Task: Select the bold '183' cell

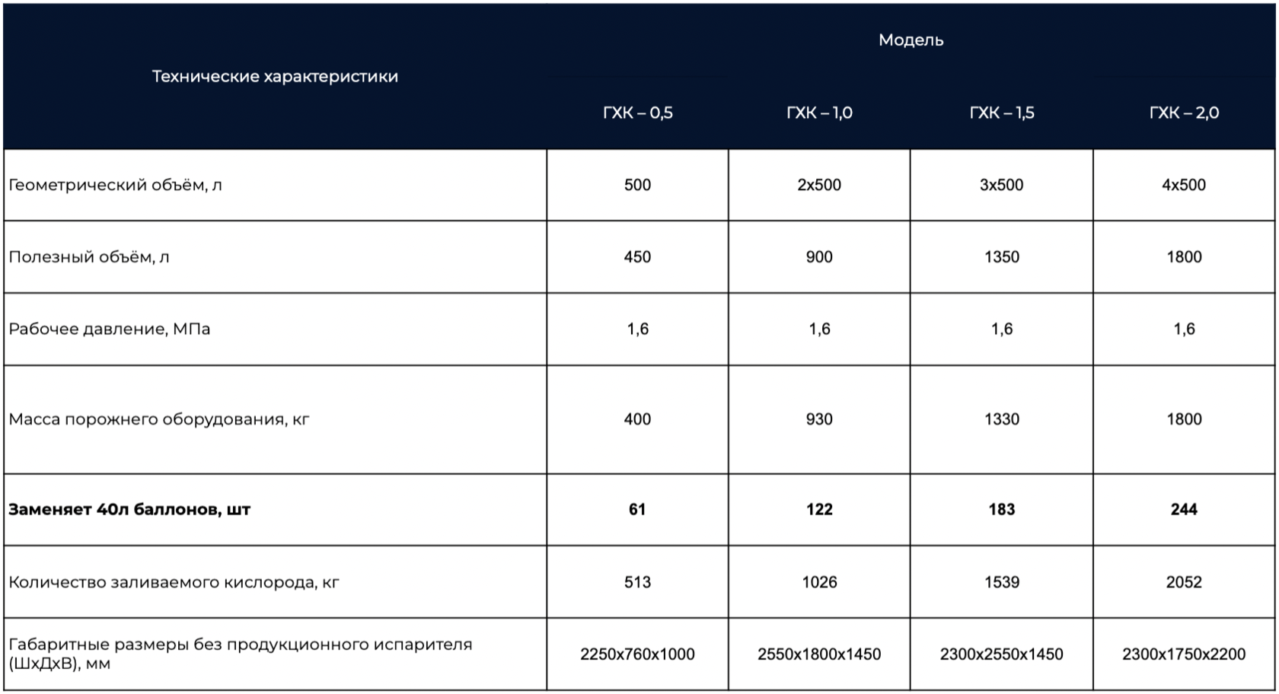Action: click(1002, 510)
